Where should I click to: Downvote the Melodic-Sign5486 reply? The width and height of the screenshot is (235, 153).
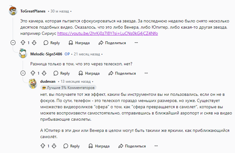tap(44, 73)
